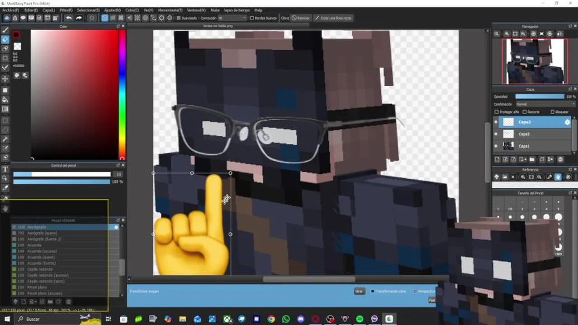The width and height of the screenshot is (578, 325).
Task: Close the reference image with X icon
Action: click(x=513, y=177)
